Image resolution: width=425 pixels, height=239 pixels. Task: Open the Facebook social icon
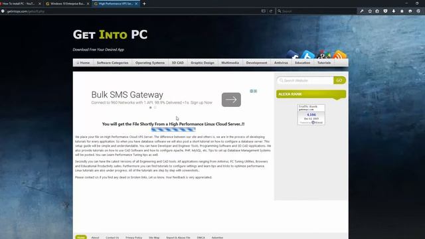[x=293, y=54]
